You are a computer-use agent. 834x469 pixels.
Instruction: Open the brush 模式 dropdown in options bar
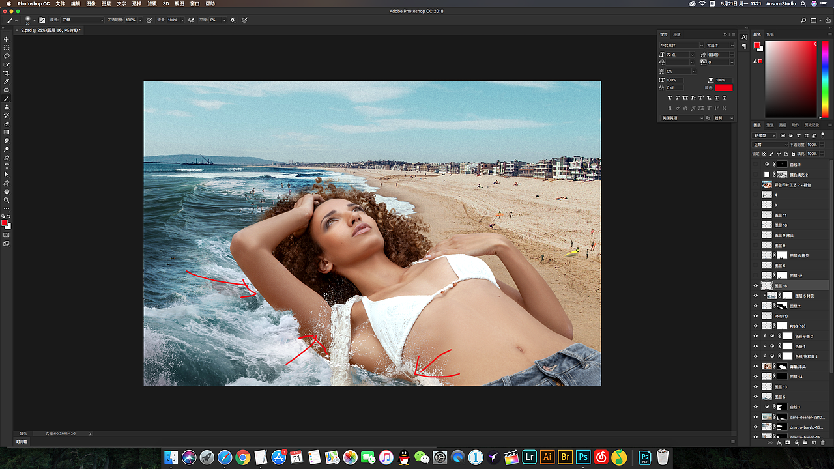(x=82, y=20)
